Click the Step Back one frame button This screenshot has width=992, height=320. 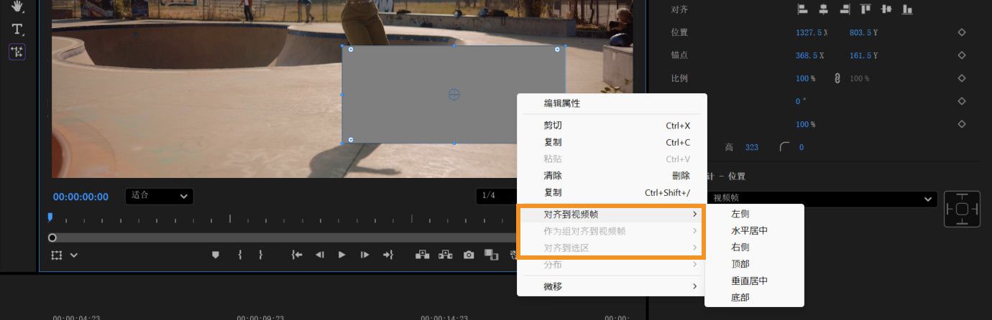[x=320, y=255]
